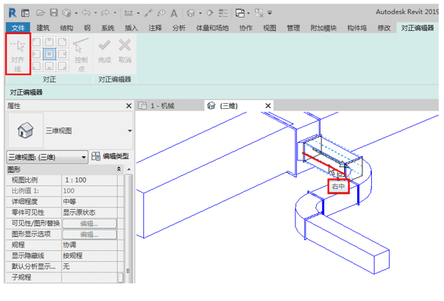444x301 pixels.
Task: Set justification to bottom-left in grid
Action: click(36, 65)
